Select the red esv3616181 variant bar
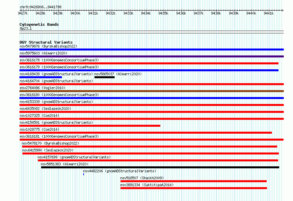Screen dimensions: 293x201 click(151, 140)
